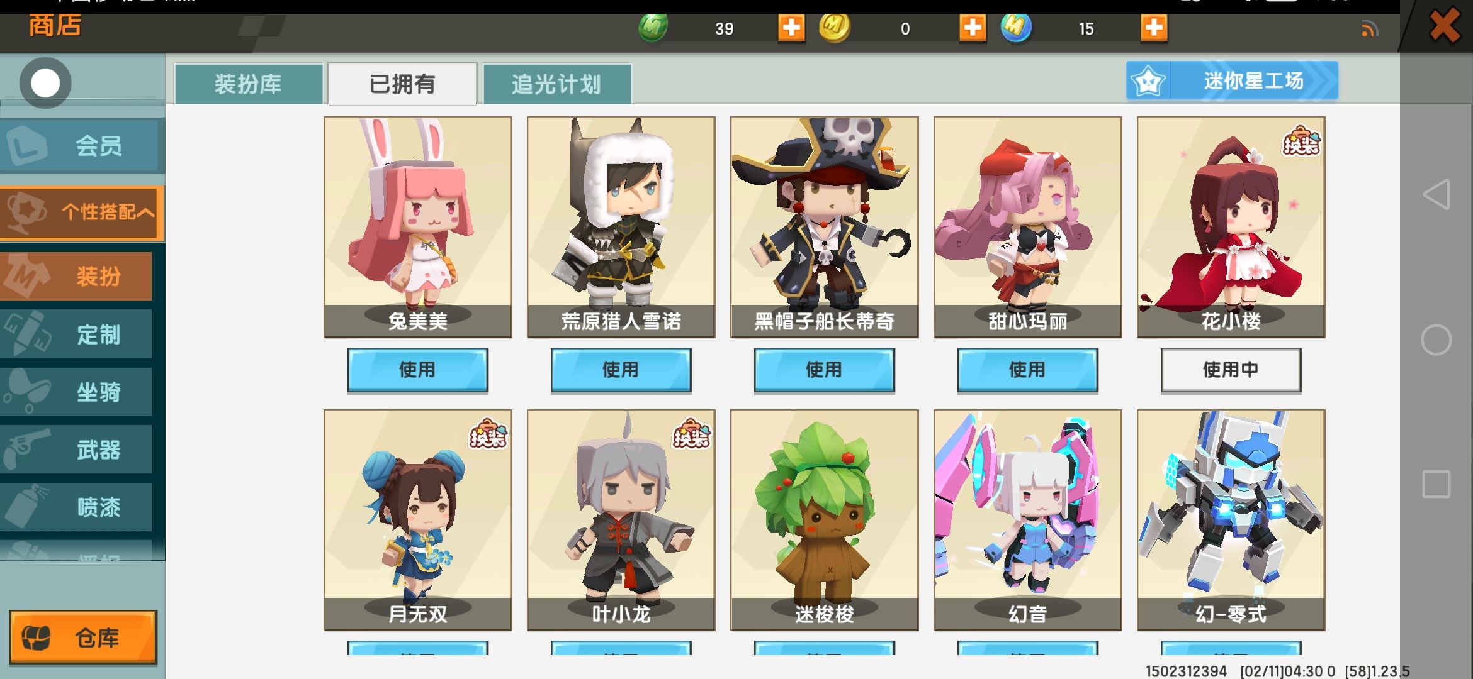Tap the 换装 badge on 花小楼
The height and width of the screenshot is (679, 1473).
pyautogui.click(x=1301, y=141)
